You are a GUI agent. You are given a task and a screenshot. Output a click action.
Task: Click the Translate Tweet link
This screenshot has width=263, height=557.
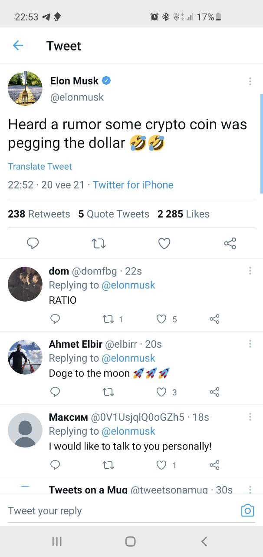[40, 166]
